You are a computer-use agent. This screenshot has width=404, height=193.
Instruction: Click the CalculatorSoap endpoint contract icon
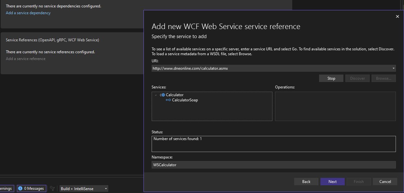tap(168, 100)
